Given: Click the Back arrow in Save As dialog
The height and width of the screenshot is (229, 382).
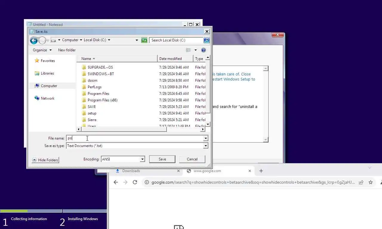Looking at the screenshot, I should 34,40.
